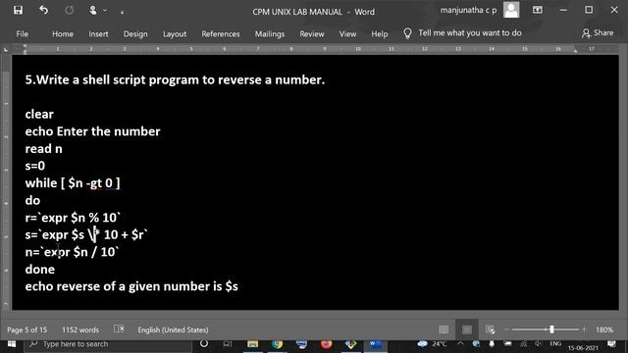Open the Windows Start menu
This screenshot has height=353, width=628.
(12, 344)
